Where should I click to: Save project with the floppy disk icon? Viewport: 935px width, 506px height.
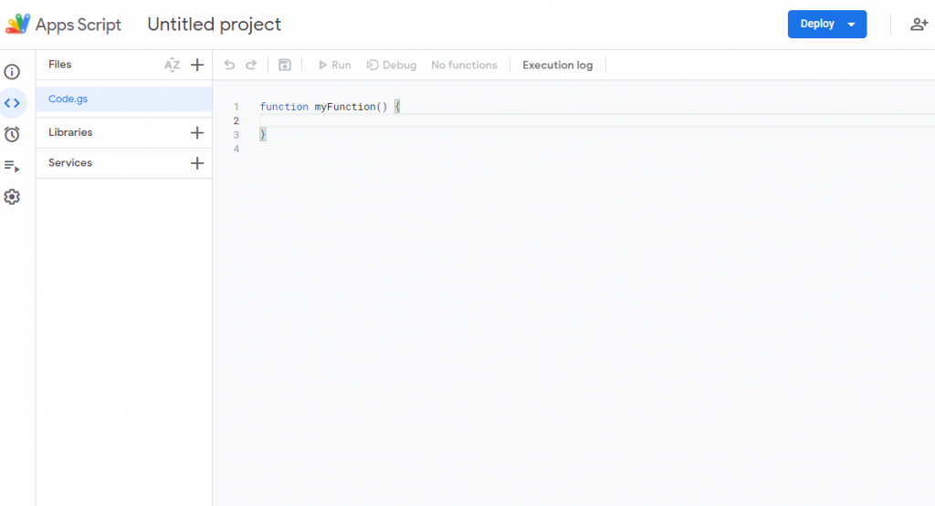point(285,65)
